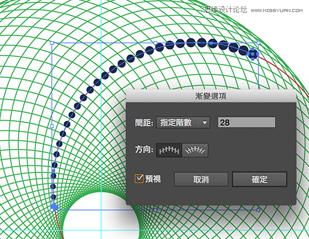
Task: Click the top-center bounding box handle
Action: click(x=155, y=43)
